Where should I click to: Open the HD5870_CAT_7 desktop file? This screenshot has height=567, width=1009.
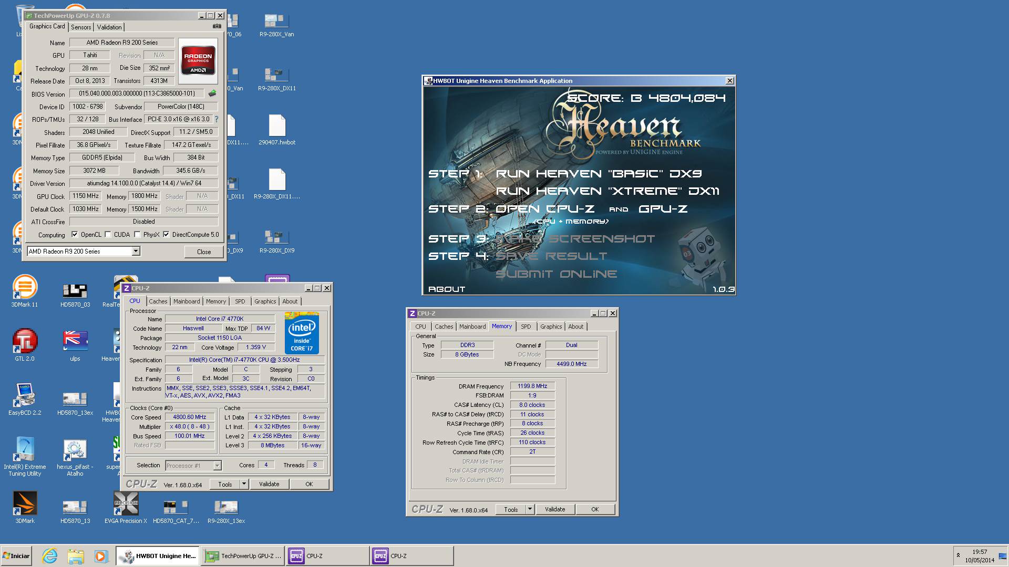pos(176,511)
